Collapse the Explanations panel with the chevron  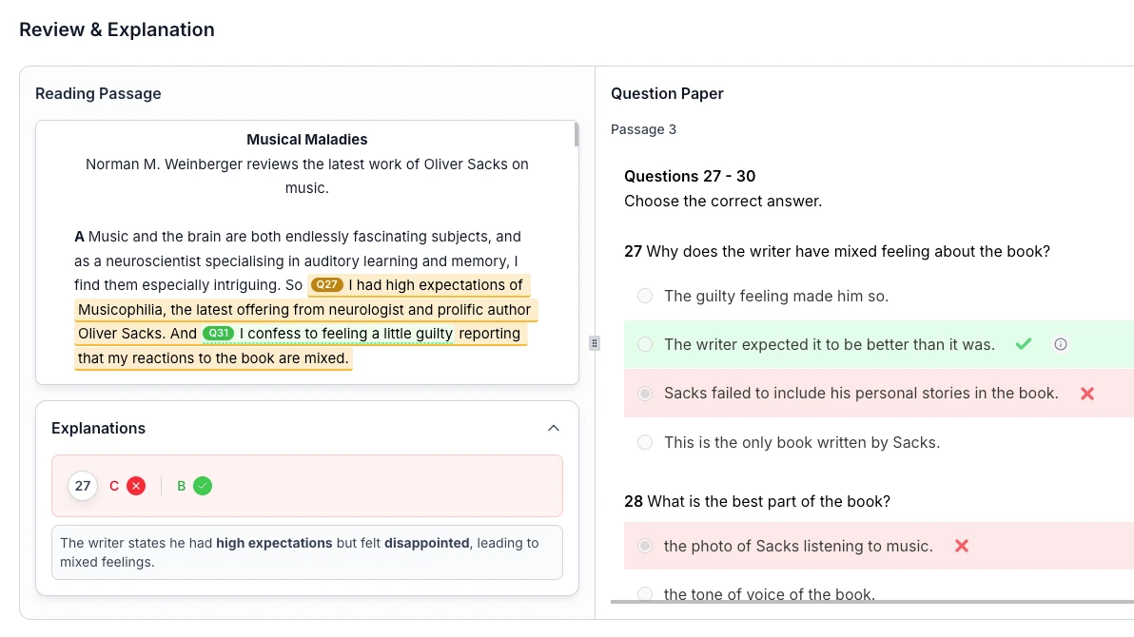point(554,429)
